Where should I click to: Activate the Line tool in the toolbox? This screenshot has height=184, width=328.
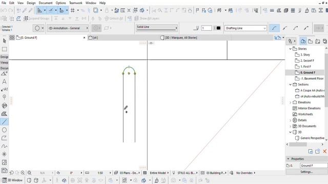click(x=4, y=122)
